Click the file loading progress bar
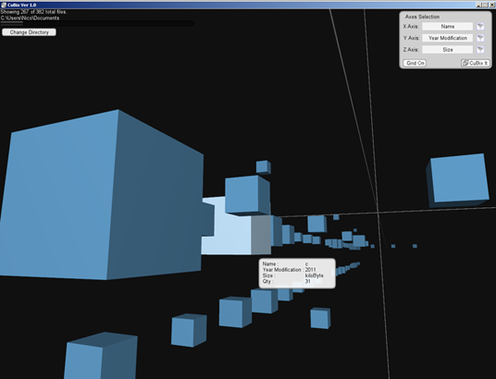This screenshot has width=496, height=379. [98, 24]
